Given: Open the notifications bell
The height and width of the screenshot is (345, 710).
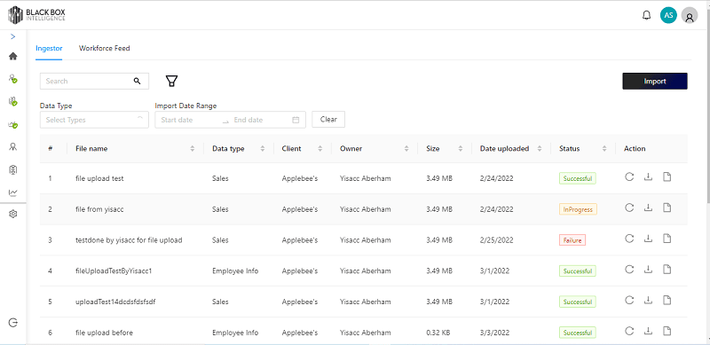Looking at the screenshot, I should pyautogui.click(x=647, y=16).
